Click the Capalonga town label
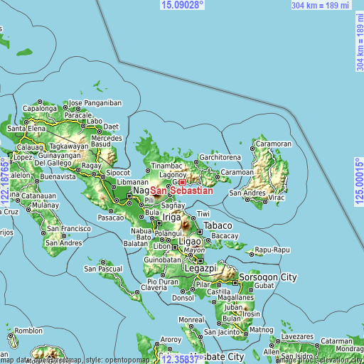The height and width of the screenshot is (364, 364). [40, 109]
